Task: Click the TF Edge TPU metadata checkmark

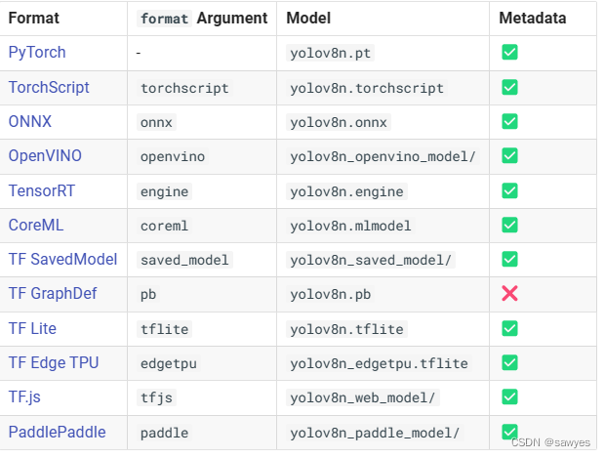Action: [509, 362]
